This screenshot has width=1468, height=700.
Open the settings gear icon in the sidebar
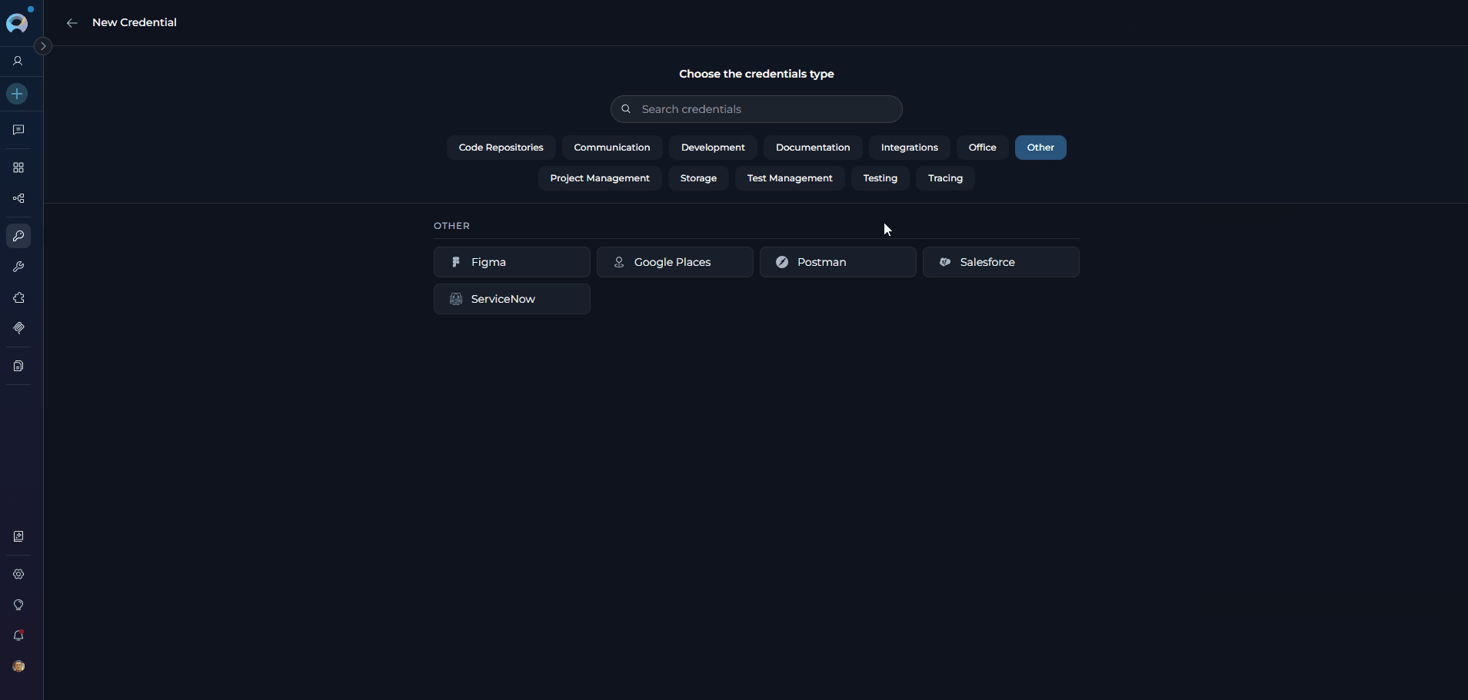(x=18, y=574)
